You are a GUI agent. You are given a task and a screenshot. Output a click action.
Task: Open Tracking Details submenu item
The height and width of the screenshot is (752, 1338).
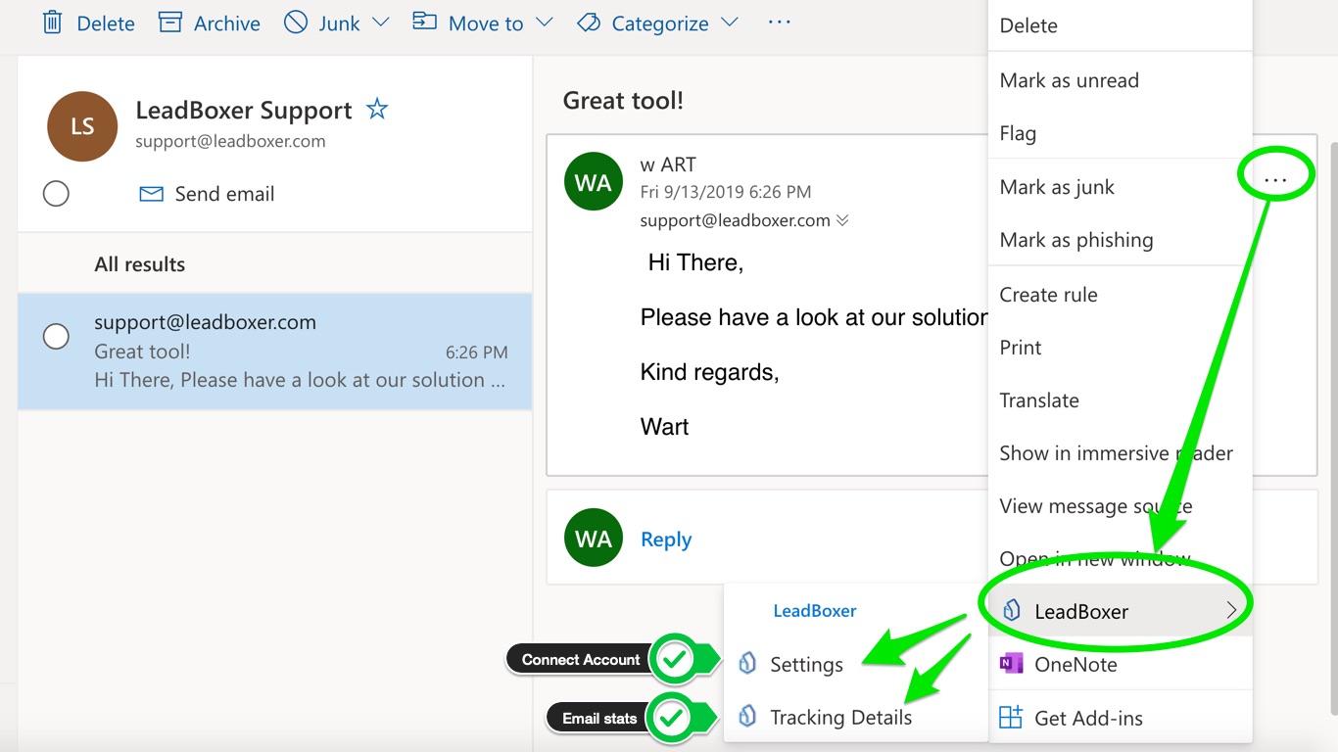[x=855, y=717]
